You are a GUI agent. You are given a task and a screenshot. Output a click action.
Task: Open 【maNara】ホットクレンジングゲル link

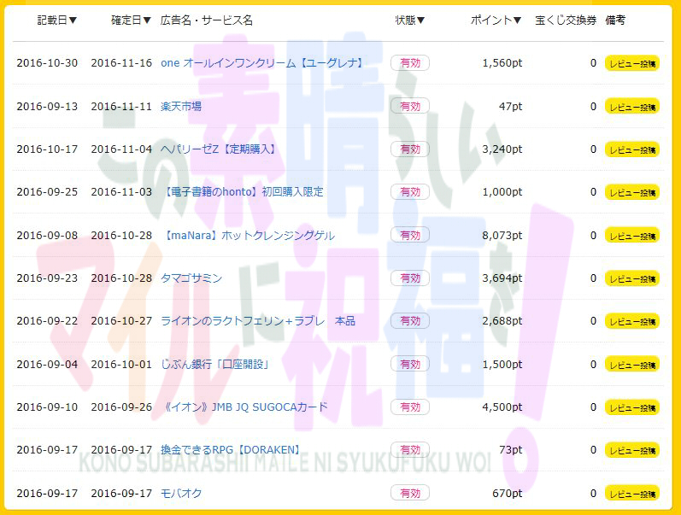[x=249, y=236]
